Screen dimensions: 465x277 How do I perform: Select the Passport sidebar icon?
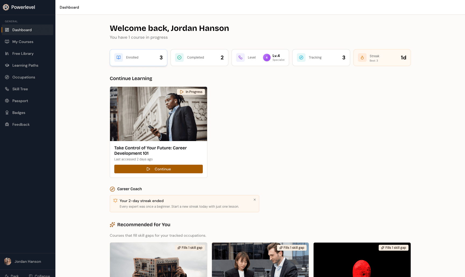pos(7,101)
